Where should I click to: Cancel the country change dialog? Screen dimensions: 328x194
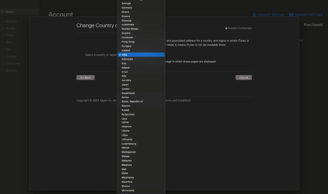(x=244, y=78)
